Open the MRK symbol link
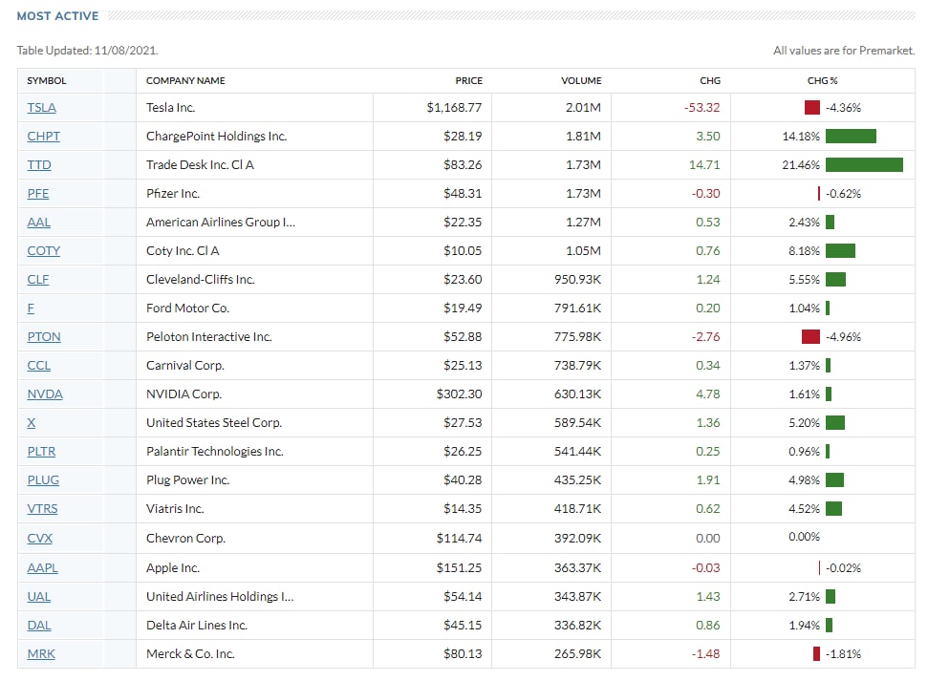Image resolution: width=928 pixels, height=681 pixels. tap(41, 654)
